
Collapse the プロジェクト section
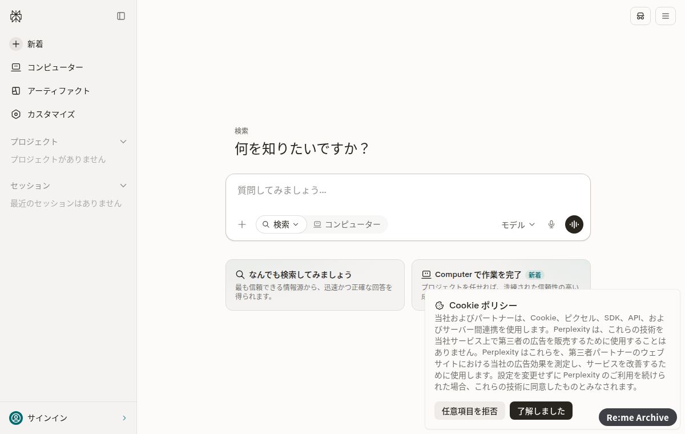tap(123, 142)
